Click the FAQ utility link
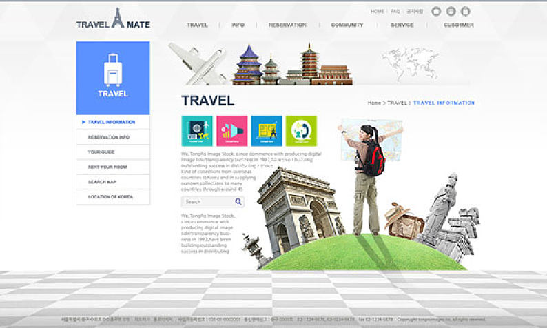This screenshot has height=328, width=547. click(x=395, y=12)
